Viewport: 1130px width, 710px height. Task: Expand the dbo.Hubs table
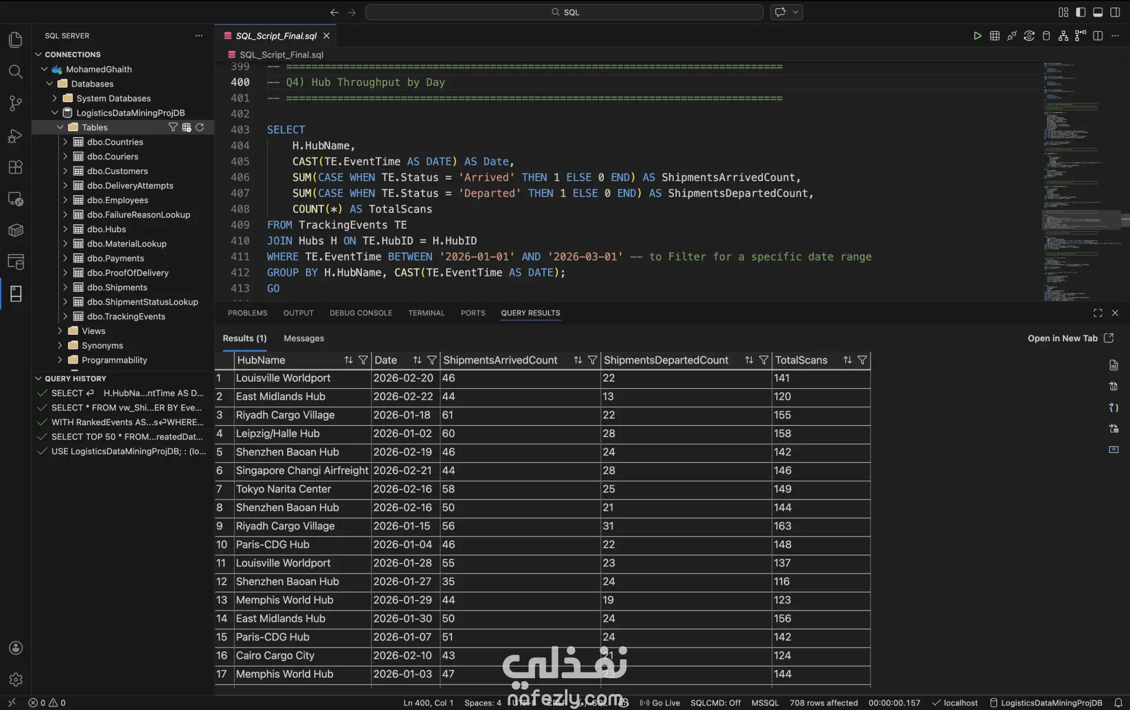tap(65, 229)
